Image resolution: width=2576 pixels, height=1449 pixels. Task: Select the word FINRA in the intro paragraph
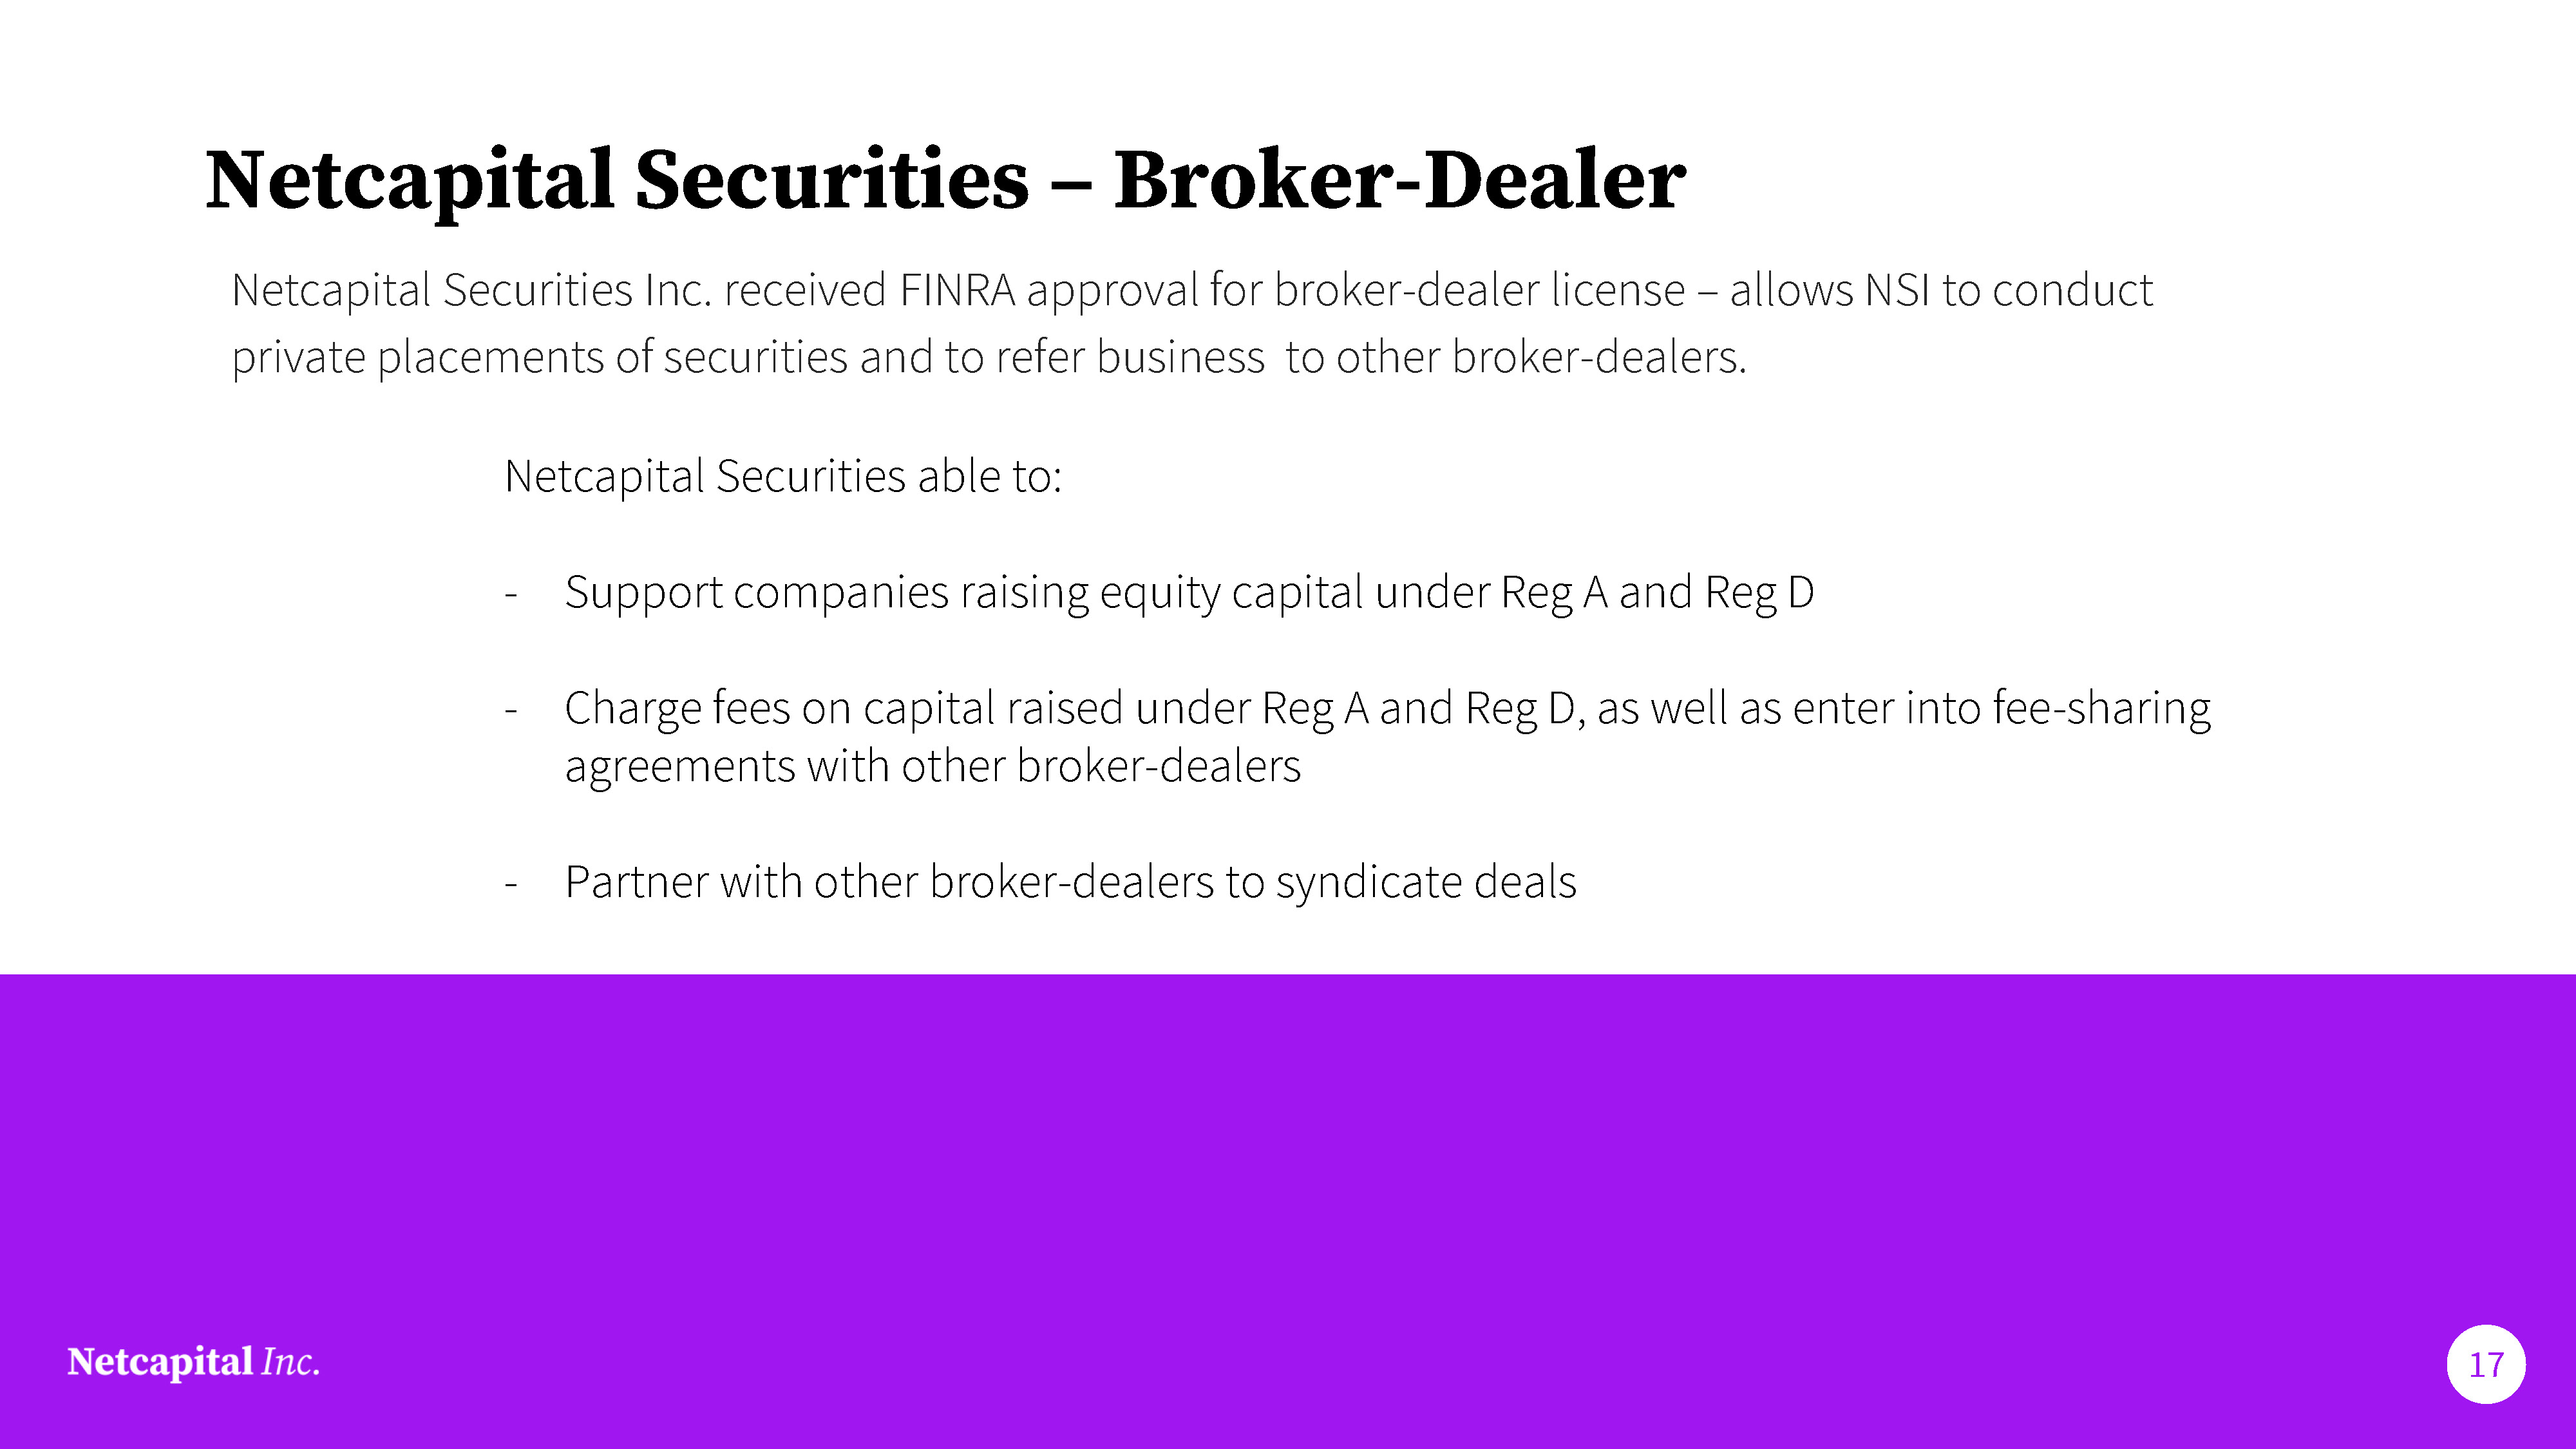click(x=957, y=291)
